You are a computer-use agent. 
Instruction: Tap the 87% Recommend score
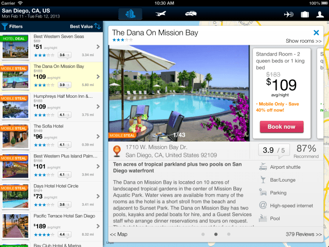306,151
